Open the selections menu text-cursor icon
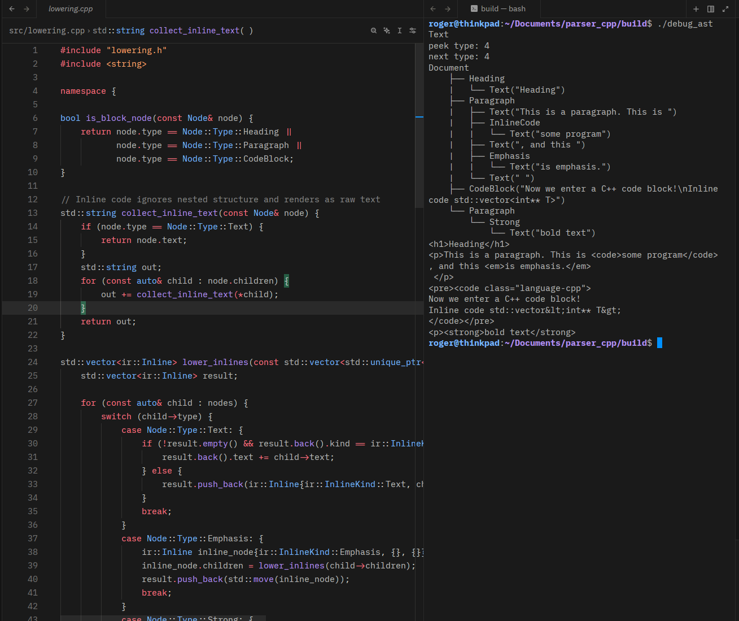 400,31
